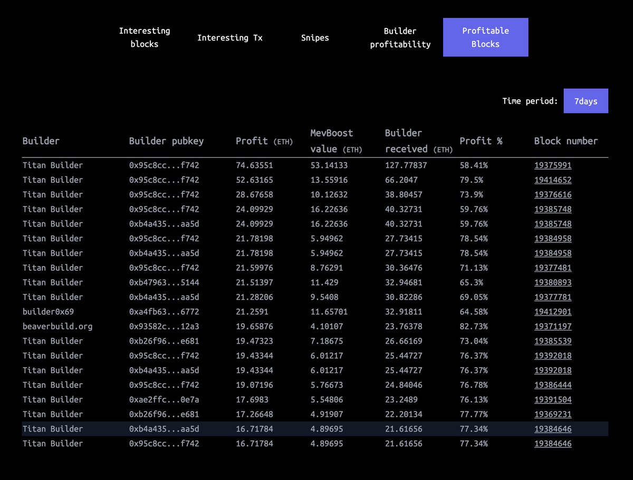633x480 pixels.
Task: Click the Profit (ETH) column header
Action: click(264, 141)
